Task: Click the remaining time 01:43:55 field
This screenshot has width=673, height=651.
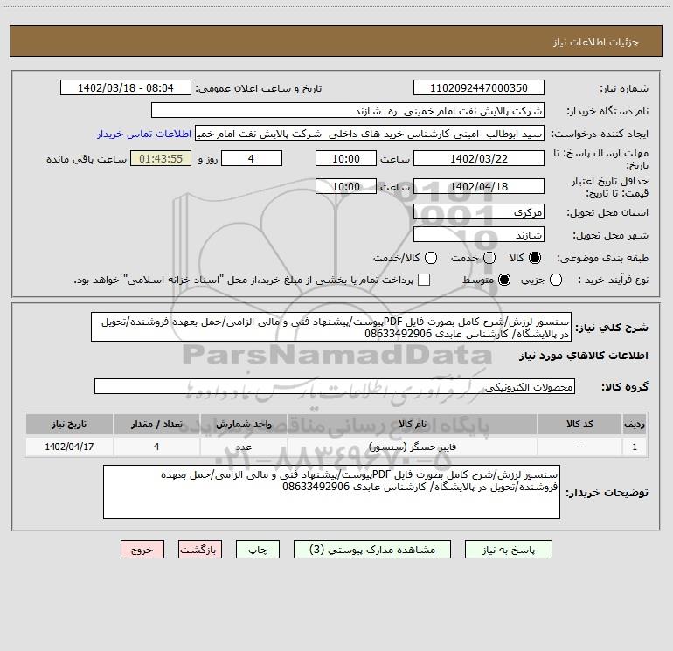Action: pos(161,158)
